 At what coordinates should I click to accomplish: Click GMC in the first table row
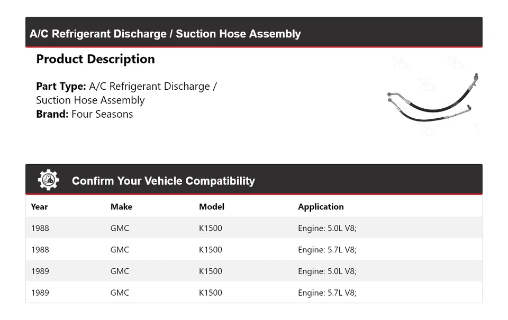coord(120,228)
